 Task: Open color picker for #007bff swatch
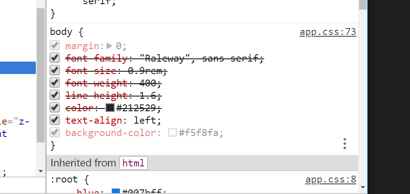pos(115,191)
